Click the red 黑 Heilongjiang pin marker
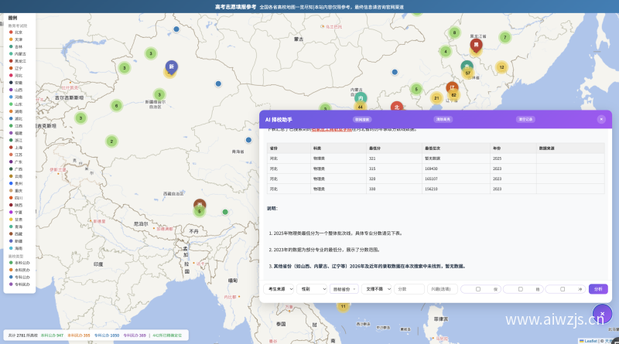619x344 pixels. (476, 46)
